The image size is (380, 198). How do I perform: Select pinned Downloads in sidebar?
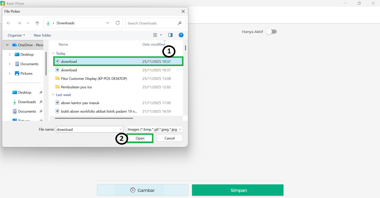[27, 102]
